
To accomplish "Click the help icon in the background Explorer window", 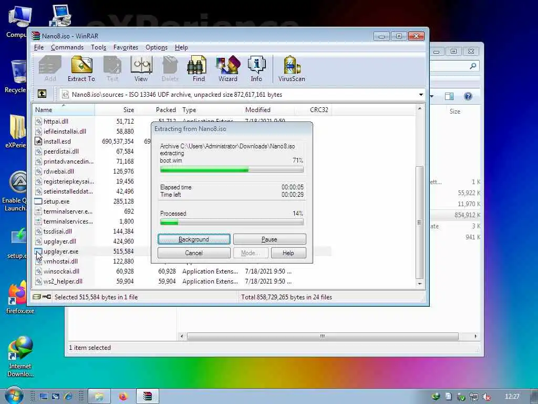I will point(468,96).
